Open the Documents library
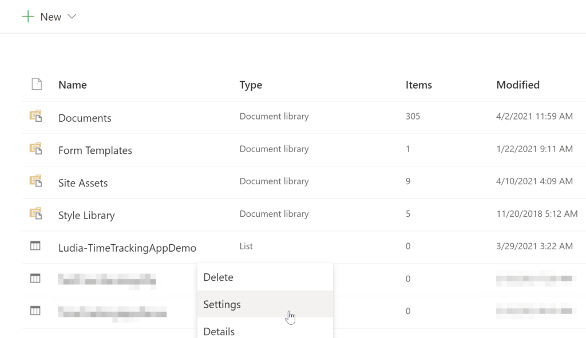 85,118
